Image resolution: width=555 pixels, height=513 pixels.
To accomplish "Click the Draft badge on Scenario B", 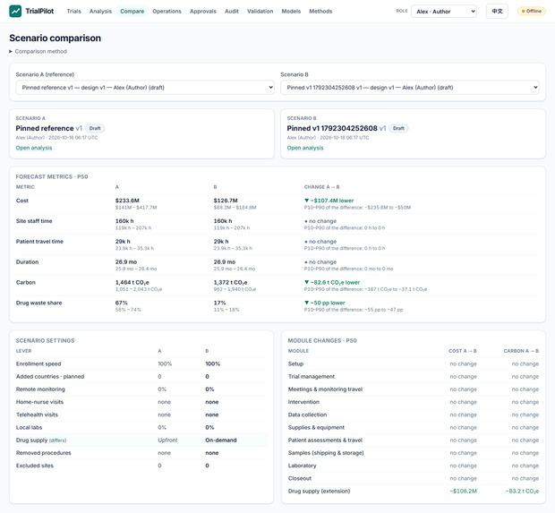I will click(398, 128).
